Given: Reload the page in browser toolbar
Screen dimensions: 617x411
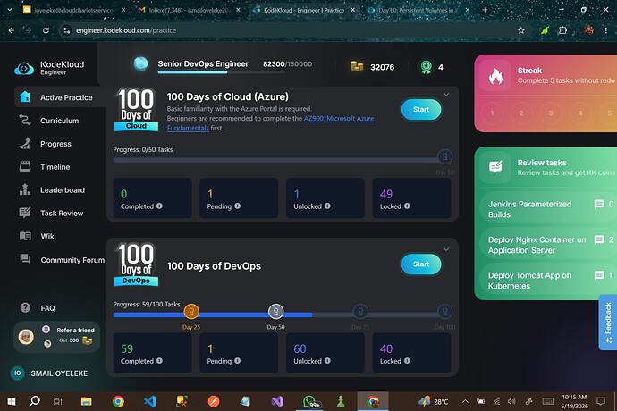Looking at the screenshot, I should [46, 30].
